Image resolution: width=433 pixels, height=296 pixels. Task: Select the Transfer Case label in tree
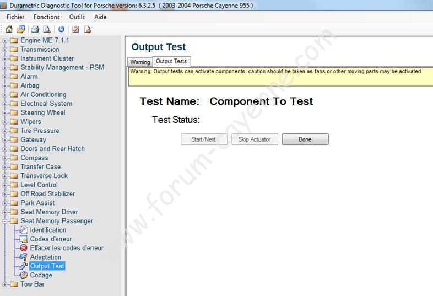(41, 166)
